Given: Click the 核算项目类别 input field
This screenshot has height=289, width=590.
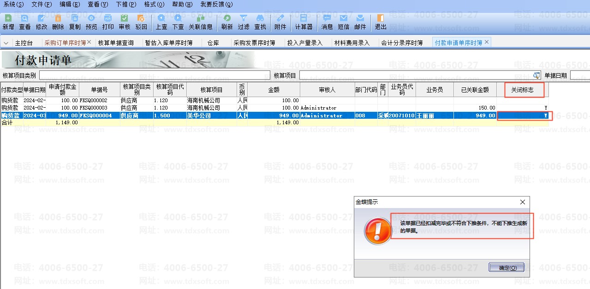Looking at the screenshot, I should [x=154, y=75].
